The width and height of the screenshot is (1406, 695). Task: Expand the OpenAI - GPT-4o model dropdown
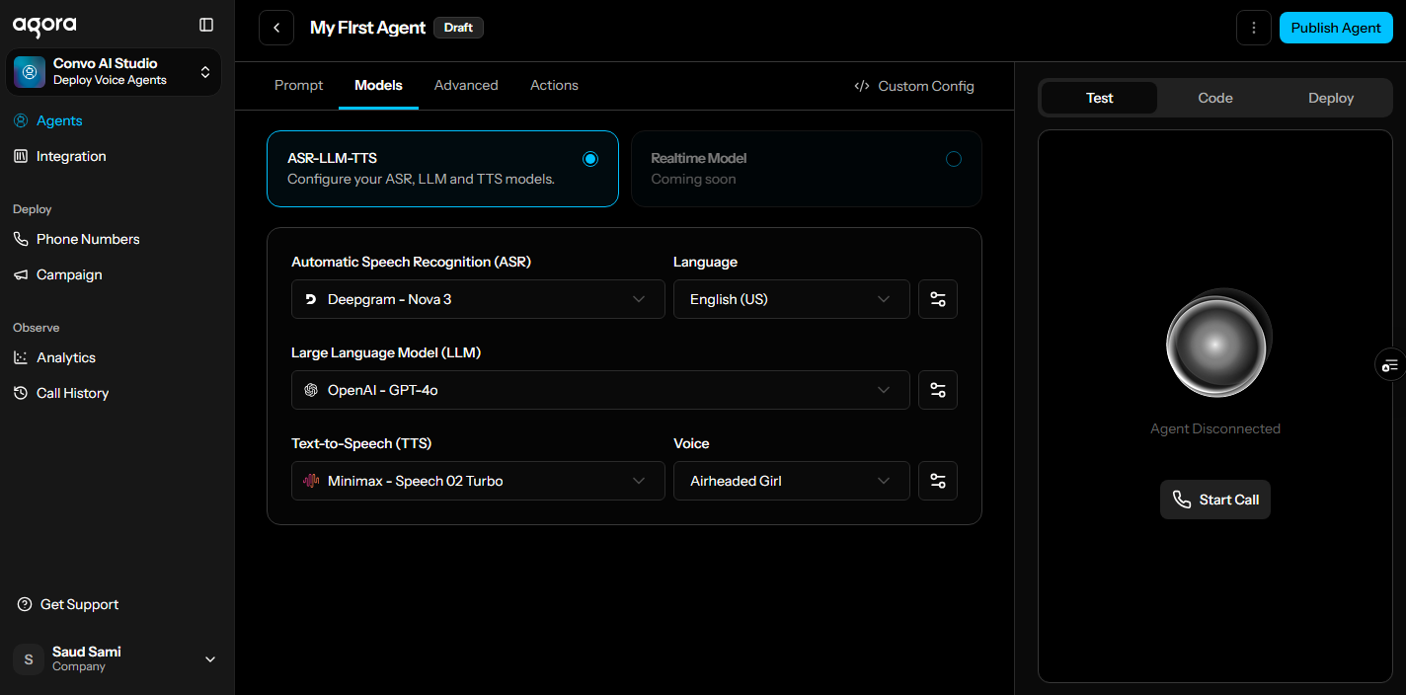tap(600, 390)
